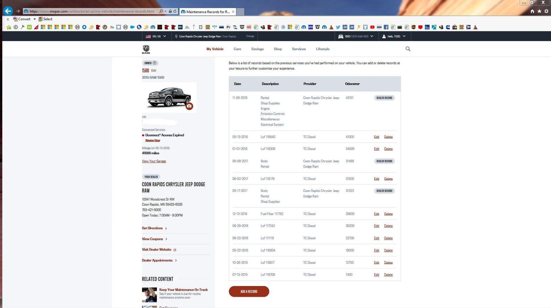Click the mechanic thumbnail in Related Content
This screenshot has width=551, height=308.
click(149, 295)
